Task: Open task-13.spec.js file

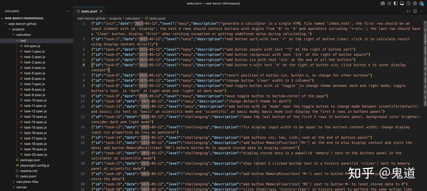Action: [36, 117]
